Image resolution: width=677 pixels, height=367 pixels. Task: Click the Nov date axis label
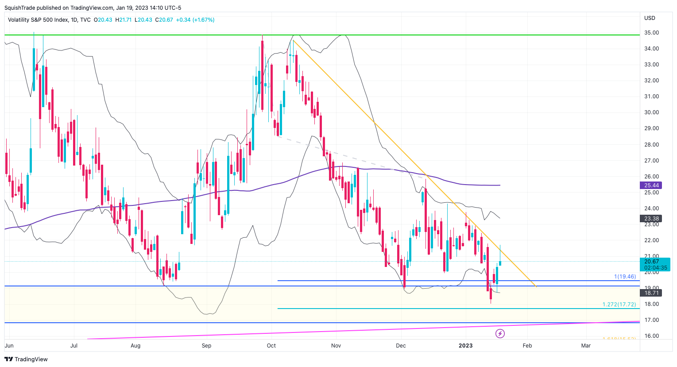(x=336, y=346)
